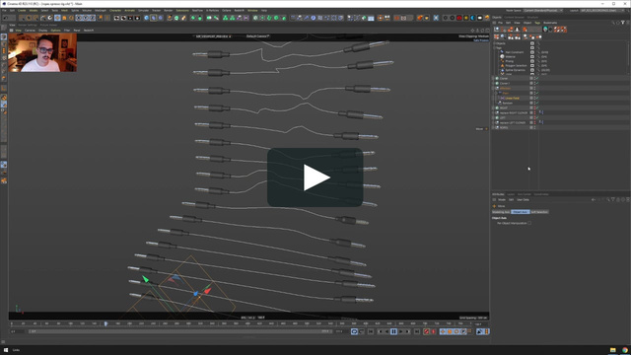Open the Object Manager search icon
This screenshot has width=631, height=355.
[x=613, y=23]
